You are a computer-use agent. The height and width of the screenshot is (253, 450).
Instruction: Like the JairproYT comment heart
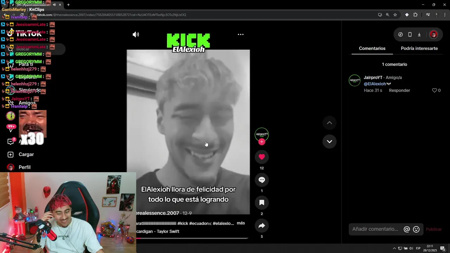coord(434,90)
